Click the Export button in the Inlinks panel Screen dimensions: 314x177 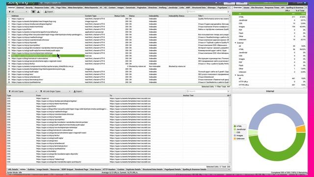78,91
